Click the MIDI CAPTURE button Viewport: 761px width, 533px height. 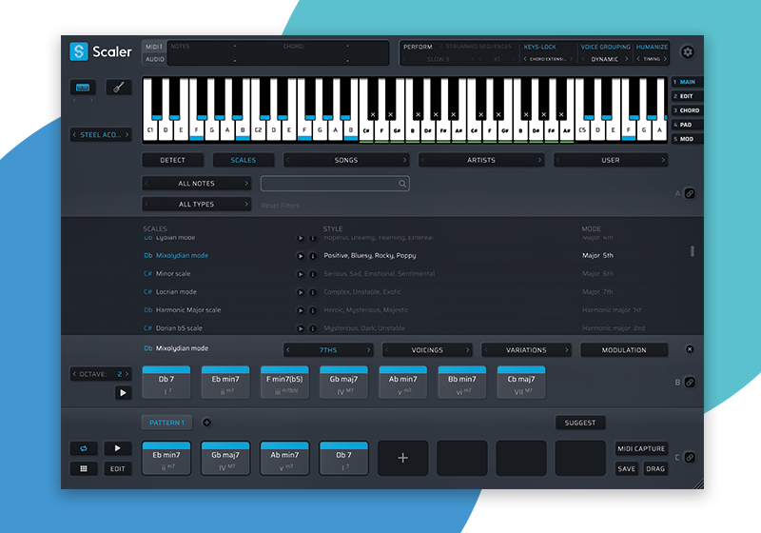[641, 448]
